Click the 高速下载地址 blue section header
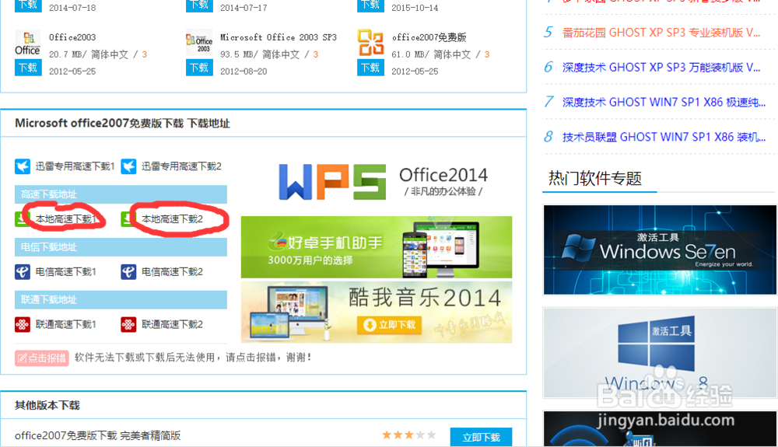778x447 pixels. 121,194
